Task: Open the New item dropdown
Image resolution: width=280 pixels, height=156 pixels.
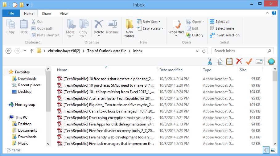Action: tap(149, 22)
